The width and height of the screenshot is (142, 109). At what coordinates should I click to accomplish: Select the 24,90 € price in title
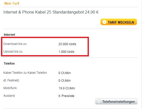pyautogui.click(x=92, y=12)
